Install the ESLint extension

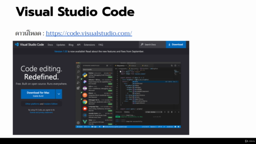tap(110, 97)
